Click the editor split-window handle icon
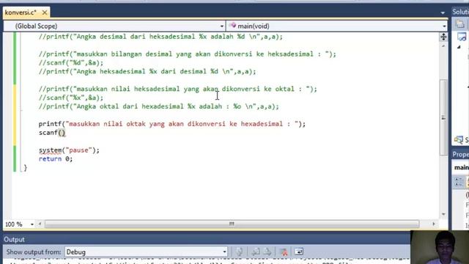Screen dimensions: 469x264 pyautogui.click(x=443, y=37)
